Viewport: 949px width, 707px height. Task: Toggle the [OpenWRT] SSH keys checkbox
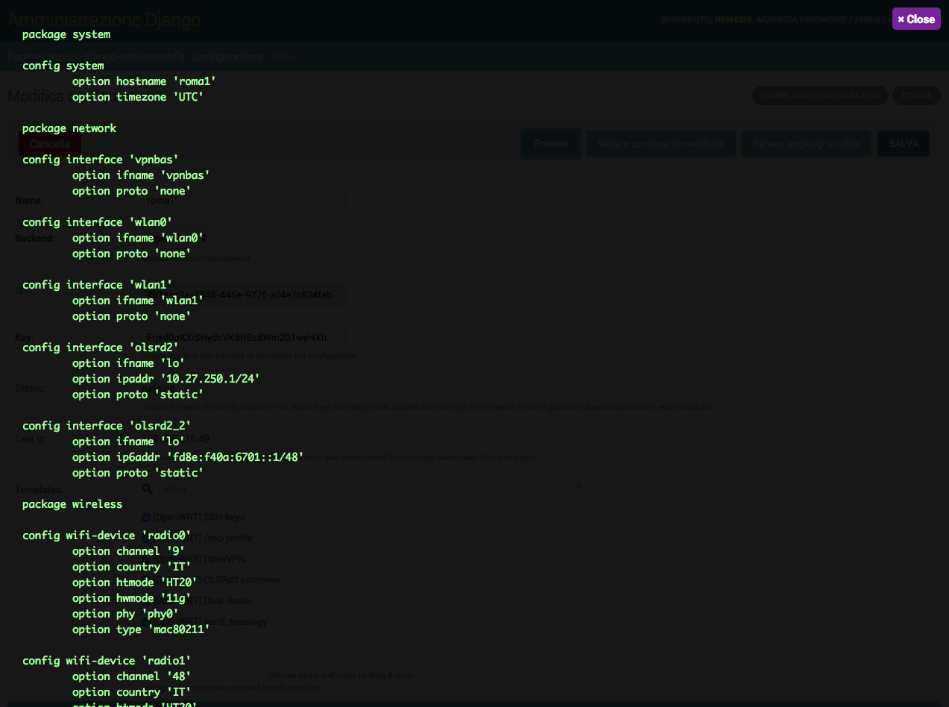(x=146, y=517)
